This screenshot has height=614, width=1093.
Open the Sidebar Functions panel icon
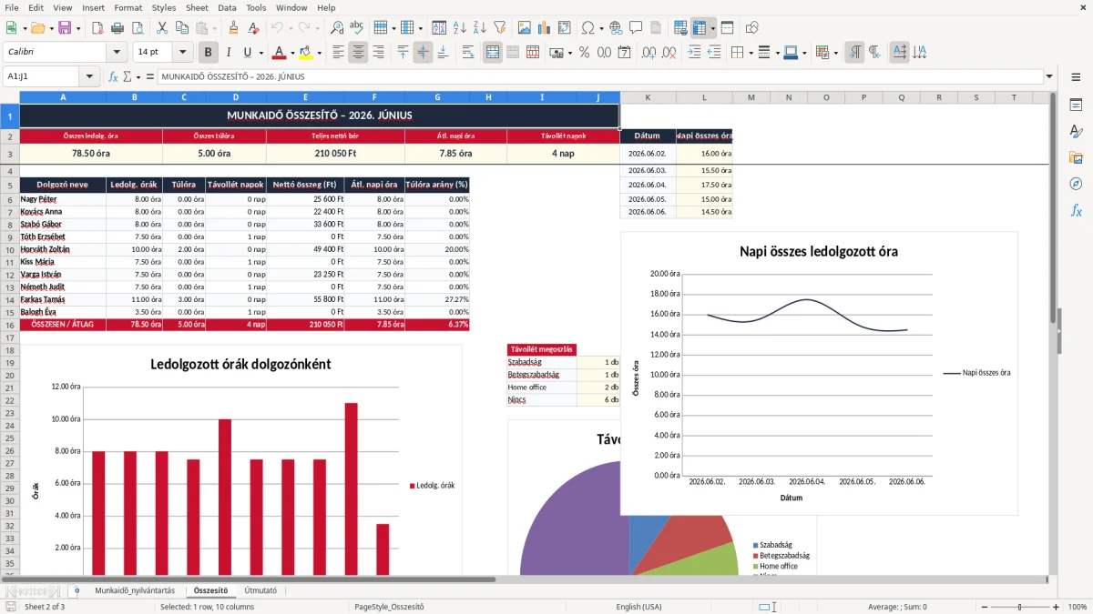coord(1076,210)
